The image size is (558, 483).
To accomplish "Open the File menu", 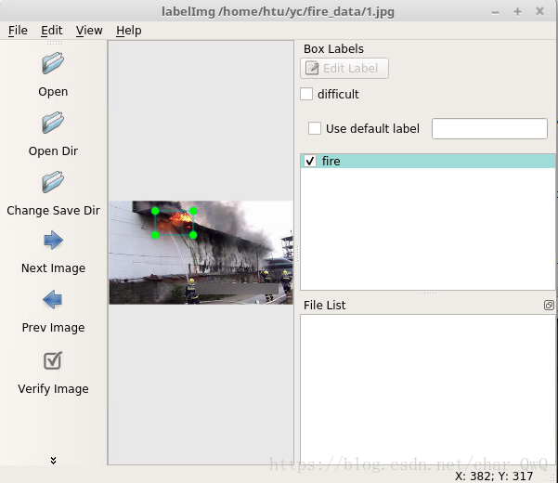I will (18, 31).
